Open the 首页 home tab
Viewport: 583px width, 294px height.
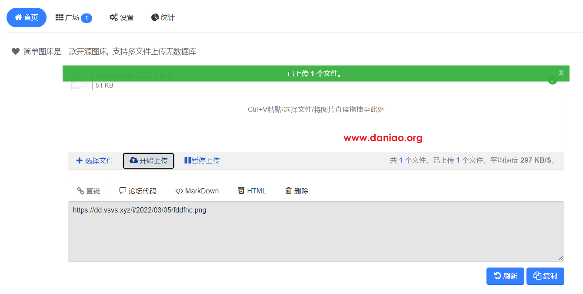point(27,17)
